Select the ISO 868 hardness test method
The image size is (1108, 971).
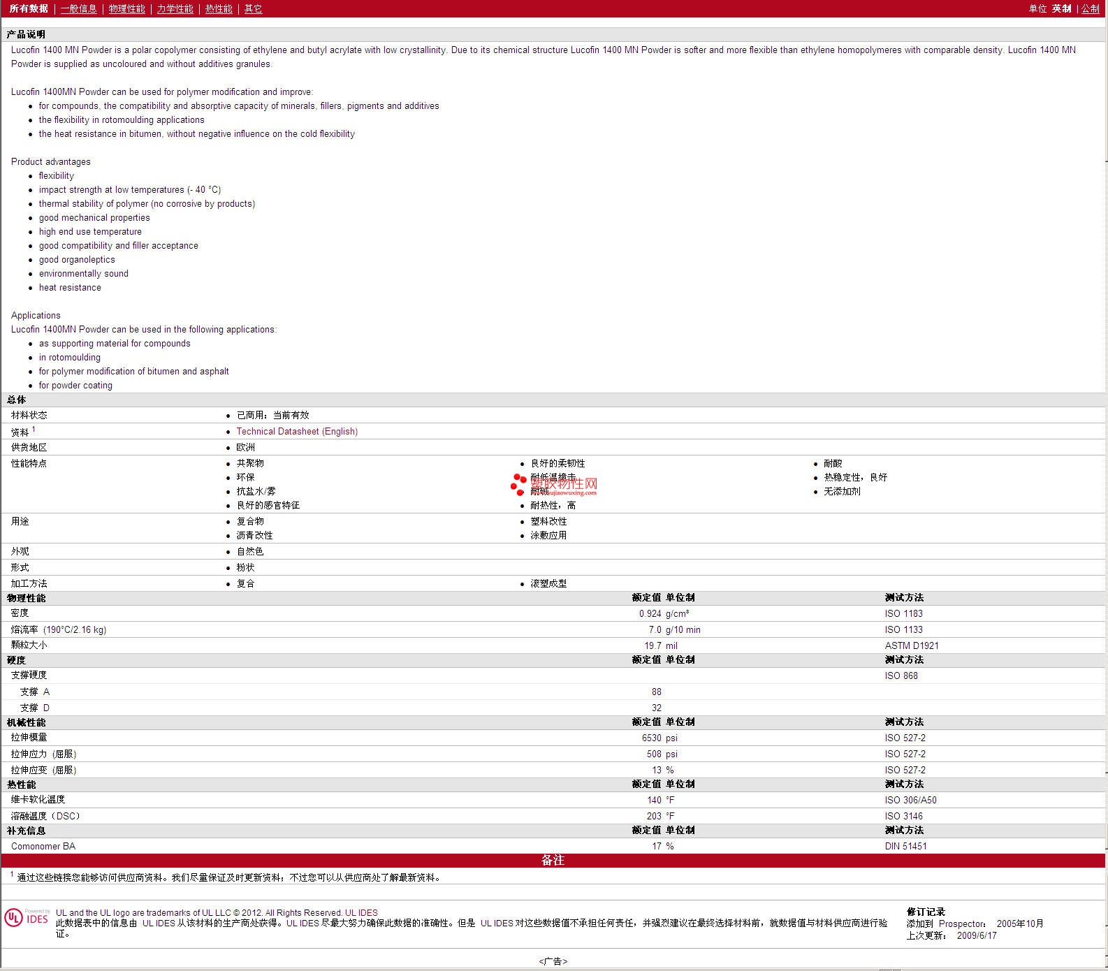point(901,676)
